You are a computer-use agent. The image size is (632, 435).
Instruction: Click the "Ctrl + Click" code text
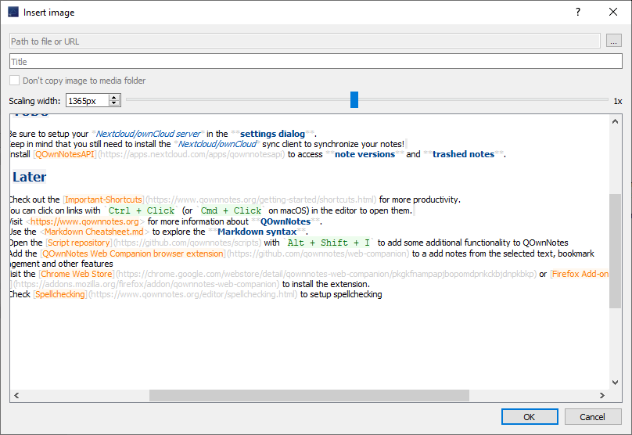pyautogui.click(x=142, y=210)
